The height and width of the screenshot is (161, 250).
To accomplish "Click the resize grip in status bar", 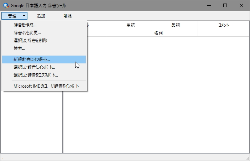I will tap(247, 158).
